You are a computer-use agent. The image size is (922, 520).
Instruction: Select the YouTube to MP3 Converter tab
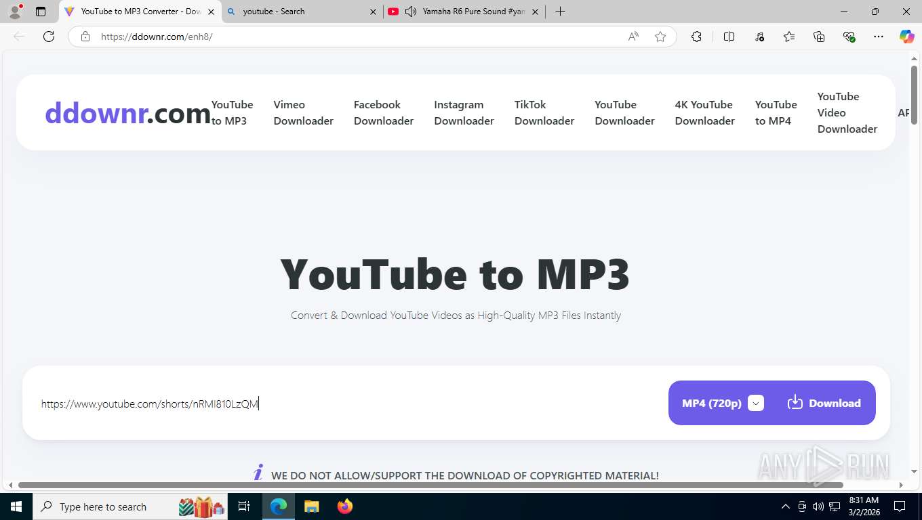pos(140,12)
